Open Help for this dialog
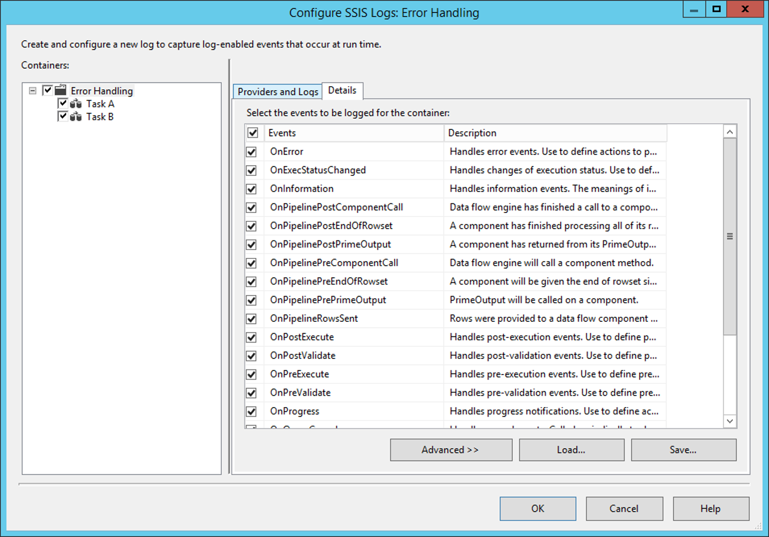The width and height of the screenshot is (769, 537). tap(710, 508)
